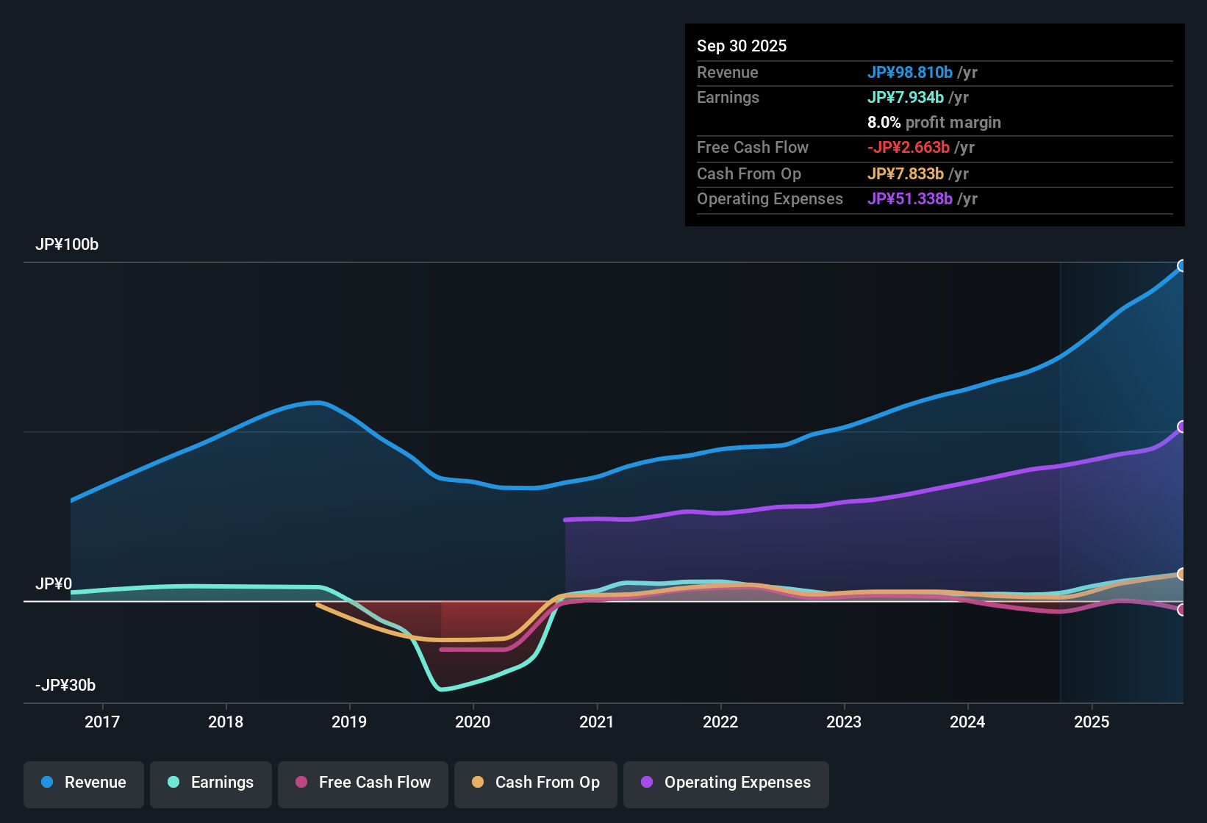Toggle the Earnings series off
The image size is (1207, 823).
point(211,783)
